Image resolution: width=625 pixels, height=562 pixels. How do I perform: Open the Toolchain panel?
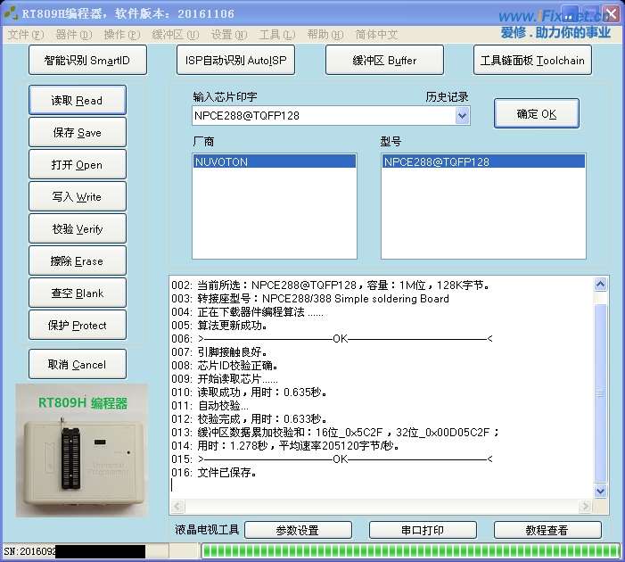(532, 61)
